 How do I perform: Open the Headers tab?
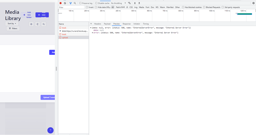tap(97, 24)
